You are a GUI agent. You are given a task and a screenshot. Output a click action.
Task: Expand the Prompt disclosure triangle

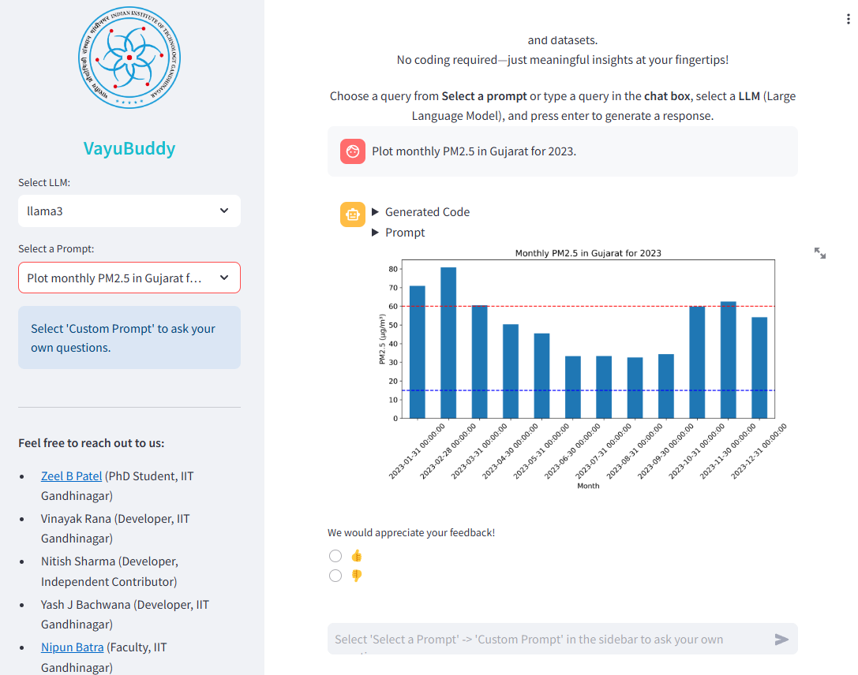click(399, 232)
